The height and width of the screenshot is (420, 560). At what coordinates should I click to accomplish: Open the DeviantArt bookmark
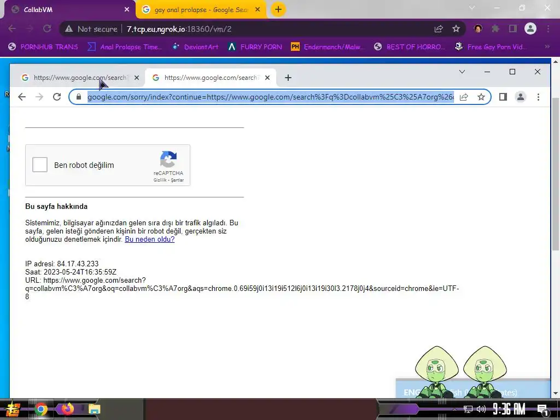point(195,47)
